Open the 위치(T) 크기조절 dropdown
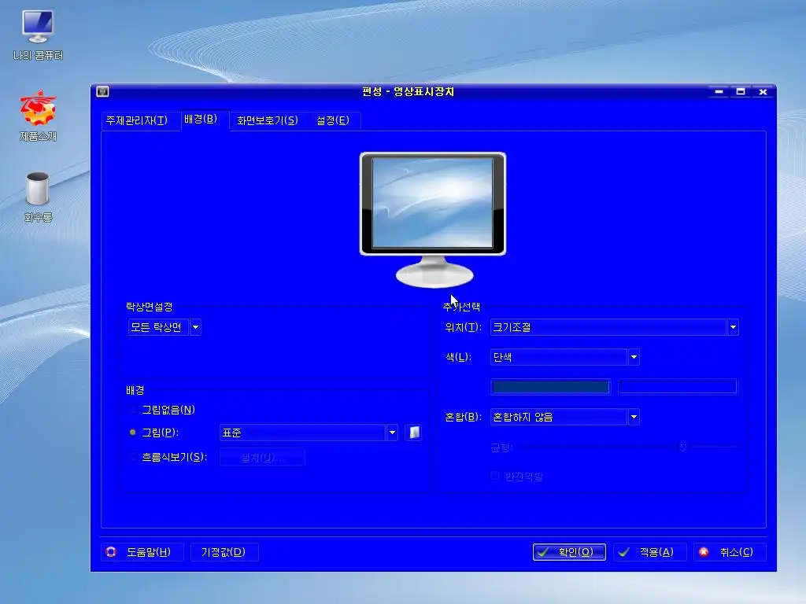806x604 pixels. click(x=615, y=327)
